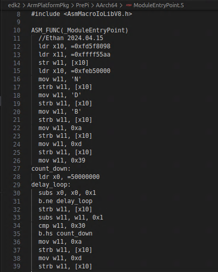Click the b.hs count_down branch instruction
The height and width of the screenshot is (272, 218).
click(66, 233)
